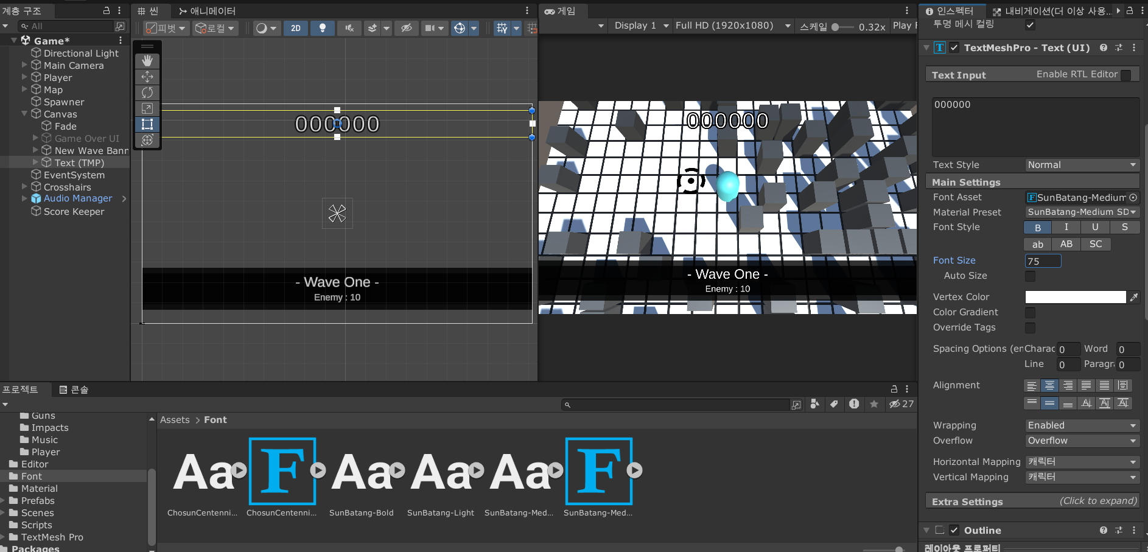Switch to the Inspector (인스펙터) tab
Viewport: 1148px width, 552px height.
pos(950,11)
